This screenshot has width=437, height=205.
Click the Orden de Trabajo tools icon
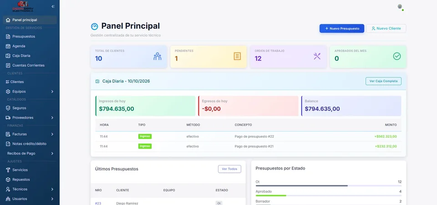[317, 56]
